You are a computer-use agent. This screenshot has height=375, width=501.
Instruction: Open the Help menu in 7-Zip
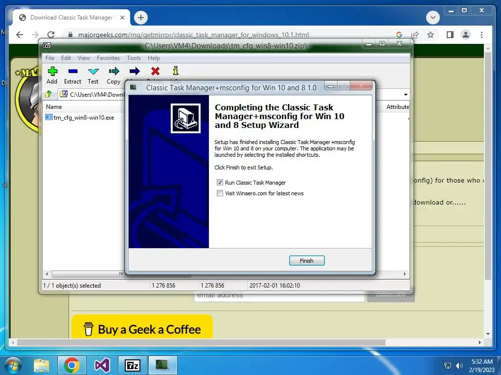coord(154,58)
